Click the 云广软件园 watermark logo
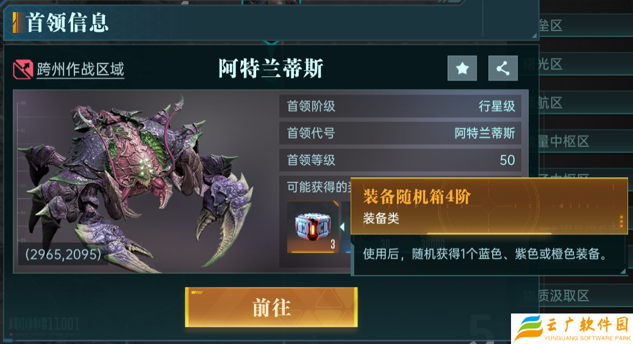The height and width of the screenshot is (344, 633). (572, 329)
